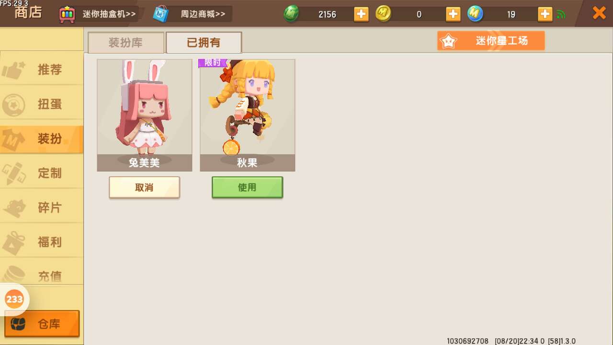Click the gold coin currency icon
This screenshot has width=613, height=345.
383,14
